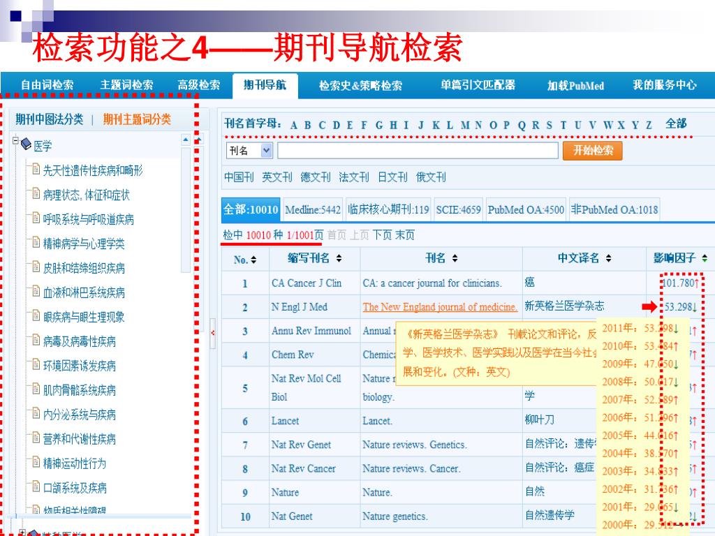Sort by 影响因子 column arrows
This screenshot has height=536, width=715.
[x=705, y=258]
